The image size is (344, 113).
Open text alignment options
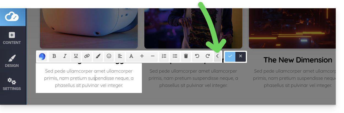point(120,56)
